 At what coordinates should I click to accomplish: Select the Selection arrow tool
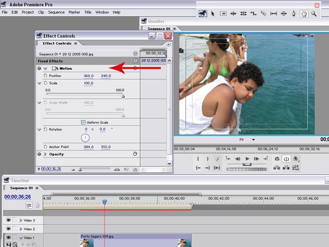click(213, 14)
